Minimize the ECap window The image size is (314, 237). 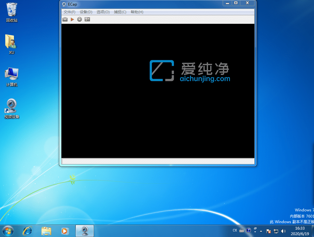coord(227,3)
